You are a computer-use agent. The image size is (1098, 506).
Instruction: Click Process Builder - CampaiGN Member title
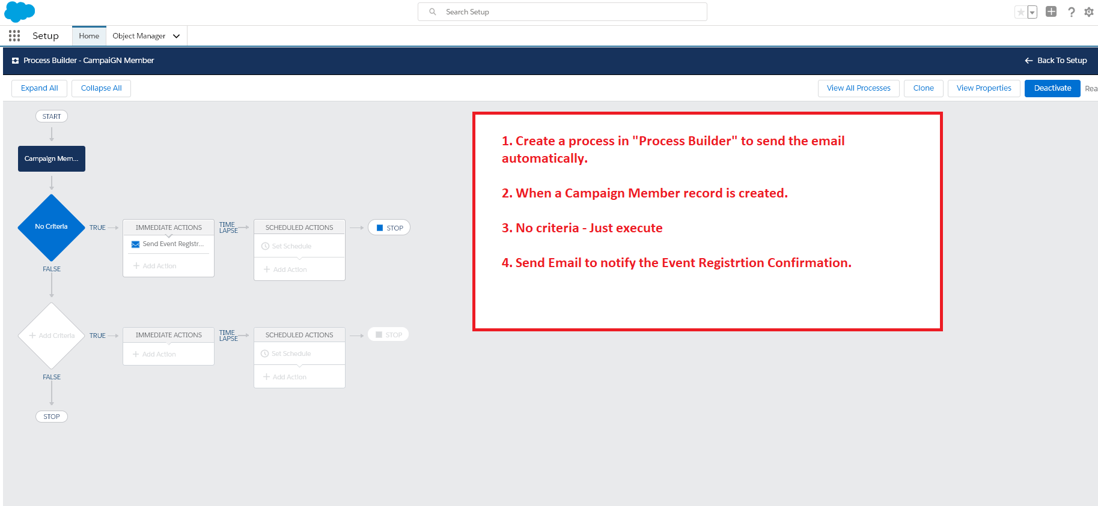pos(89,61)
